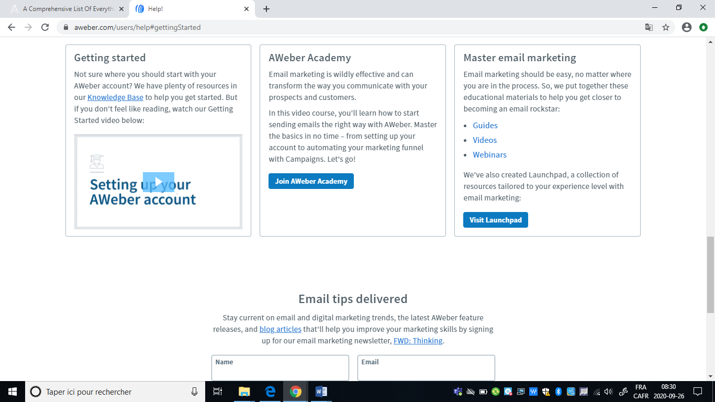Close the 'A Comprehensive List' tab
Image resolution: width=715 pixels, height=402 pixels.
pos(122,9)
